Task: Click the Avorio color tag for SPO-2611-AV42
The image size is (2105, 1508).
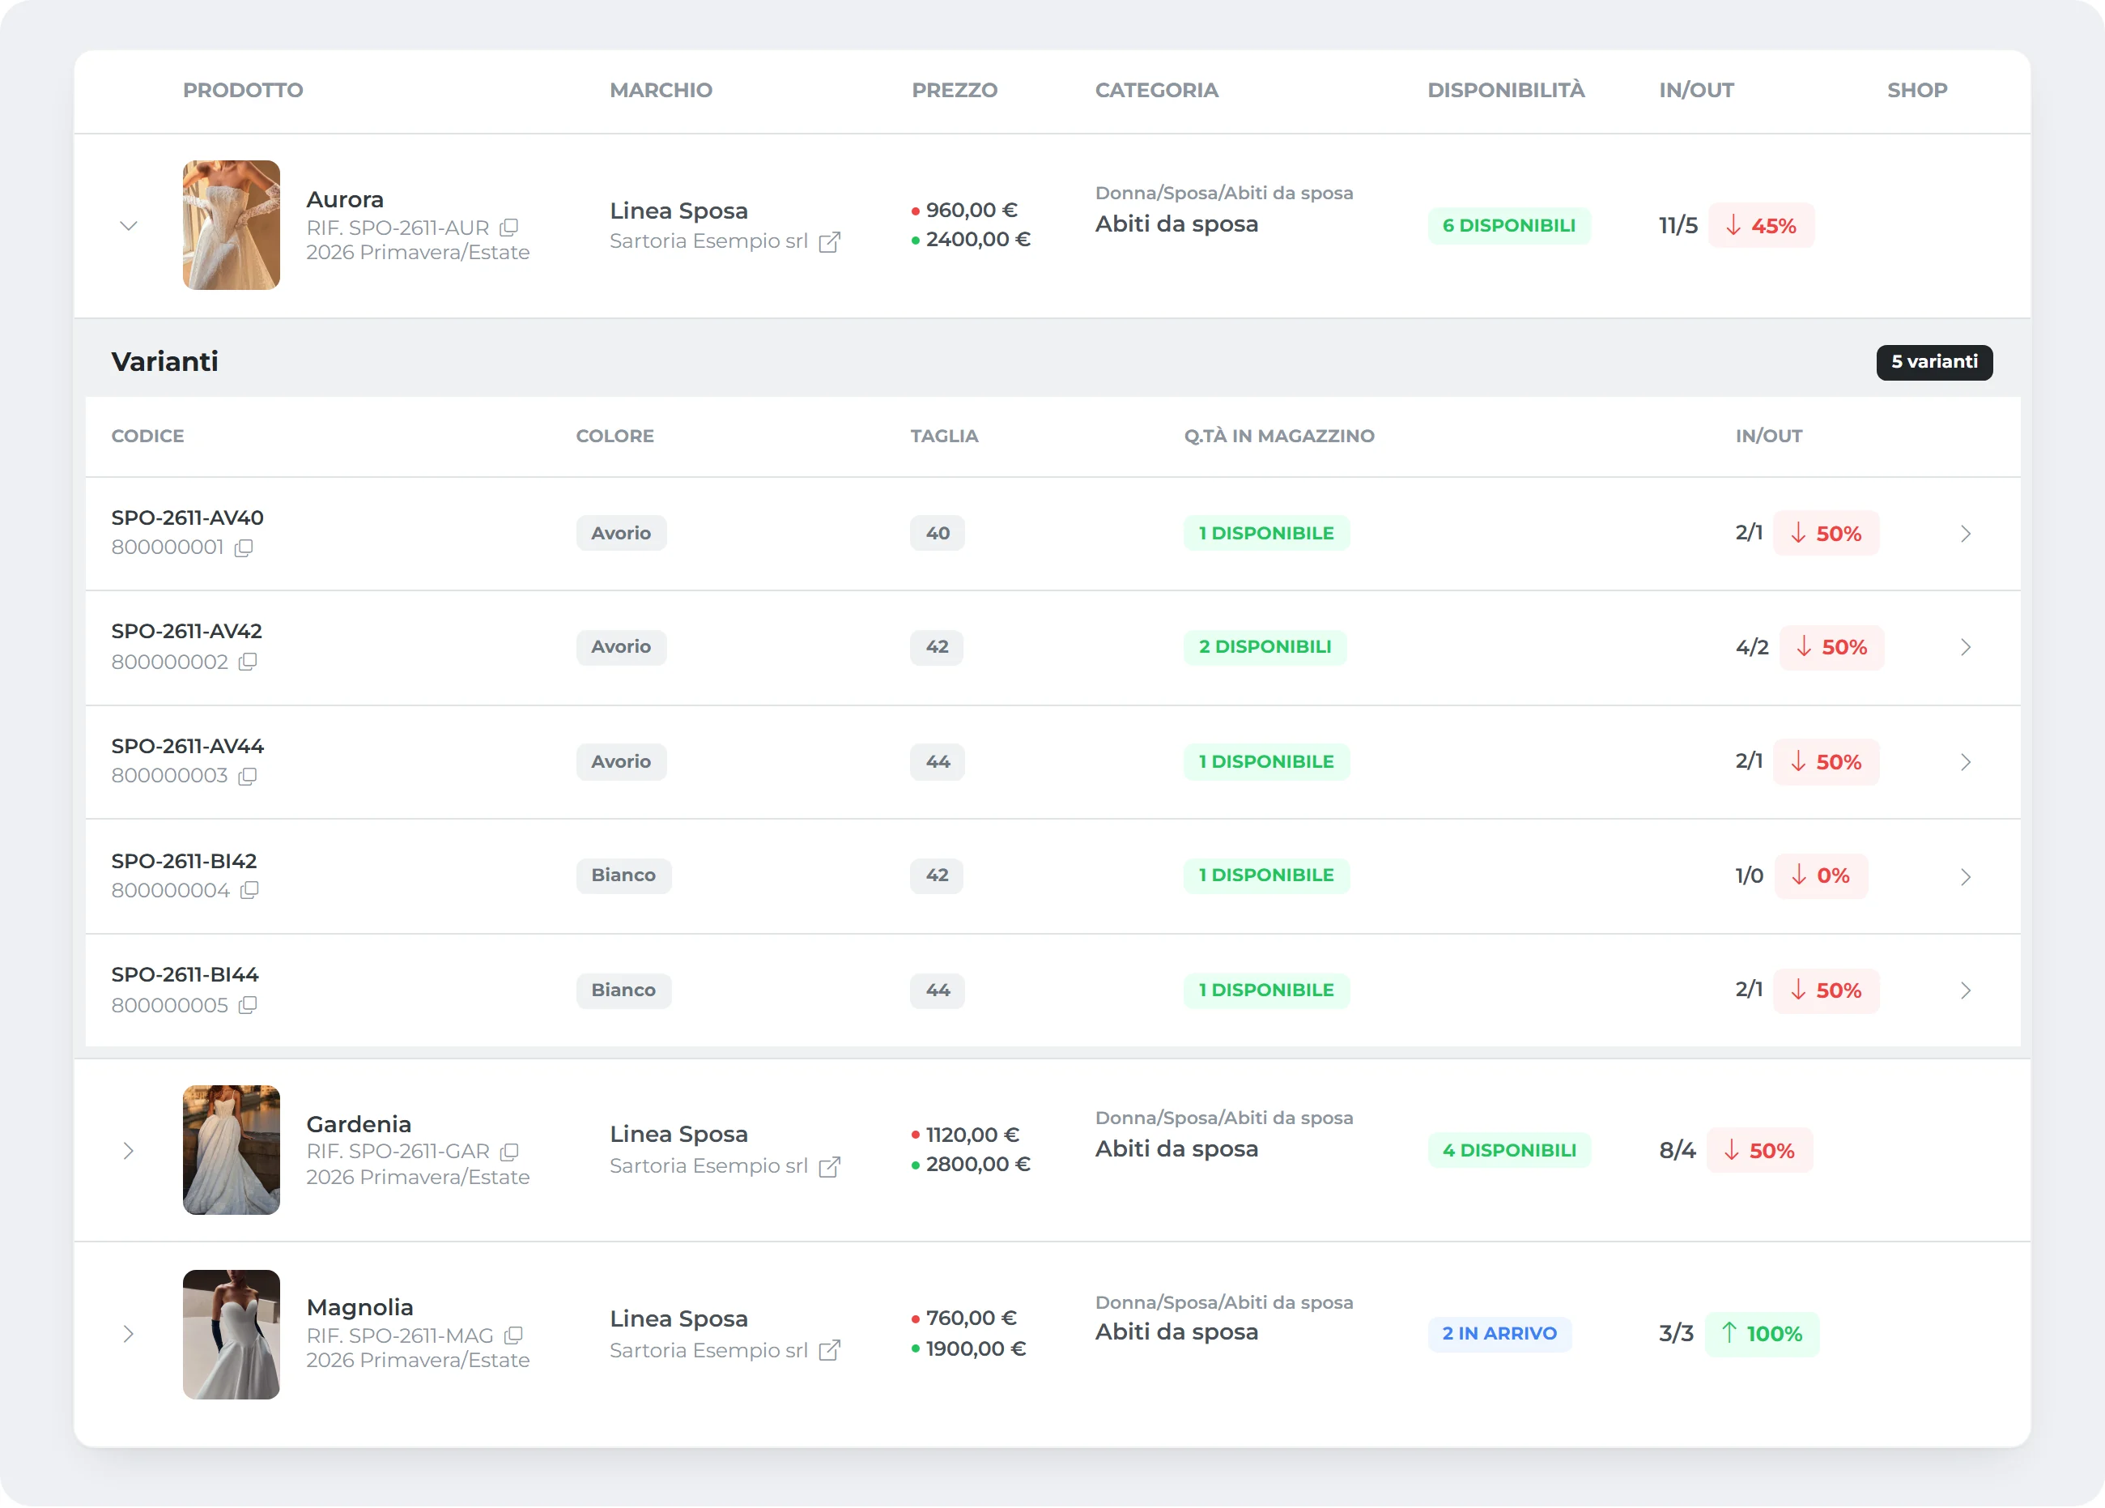Action: (x=621, y=647)
